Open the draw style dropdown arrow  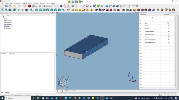12,10
